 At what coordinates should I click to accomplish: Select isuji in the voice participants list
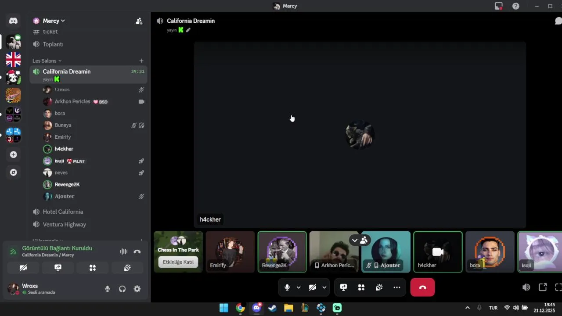point(94,161)
